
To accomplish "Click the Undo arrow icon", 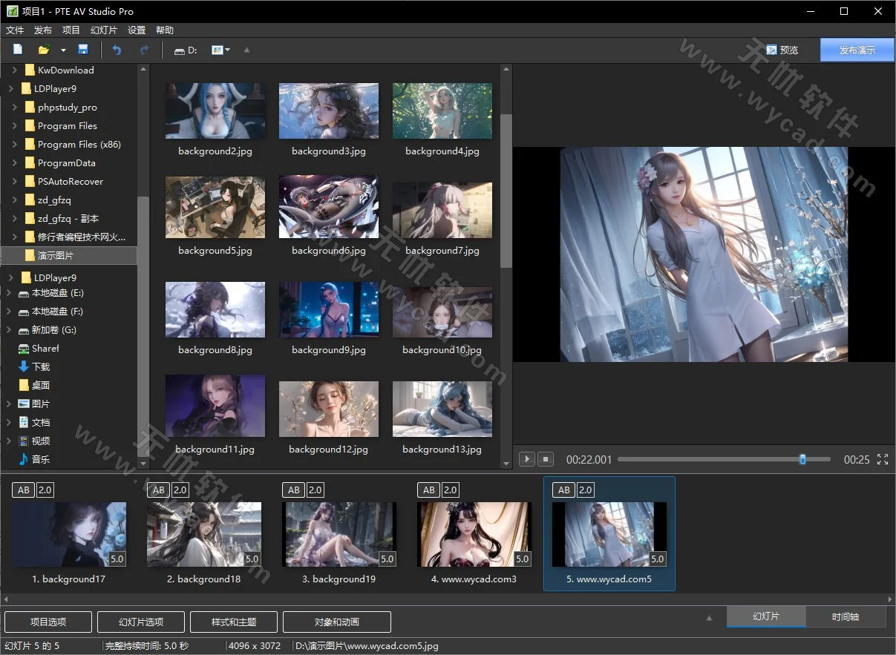I will coord(117,49).
